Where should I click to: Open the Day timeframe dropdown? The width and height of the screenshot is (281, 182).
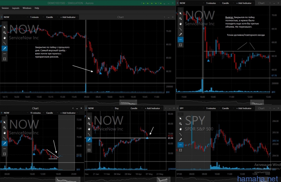point(121,108)
